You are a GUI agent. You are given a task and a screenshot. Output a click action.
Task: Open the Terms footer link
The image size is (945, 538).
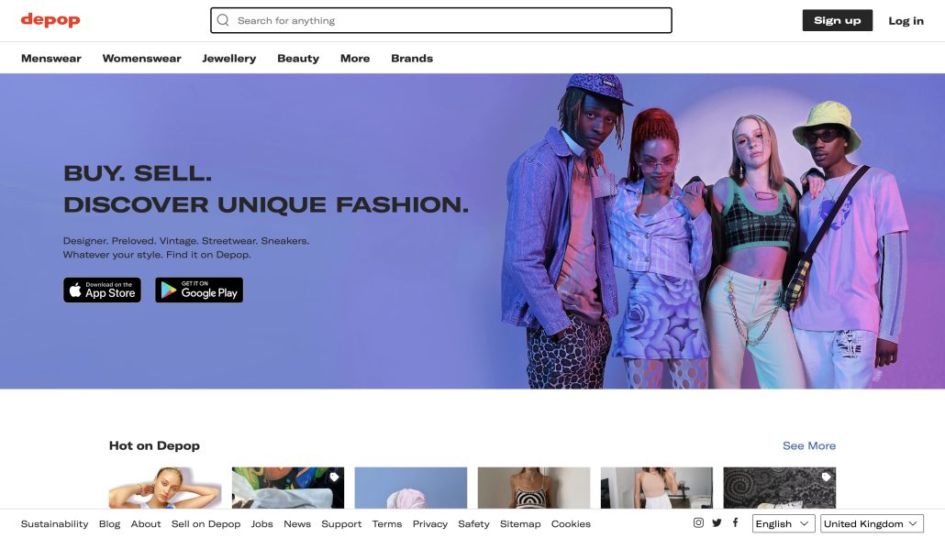pyautogui.click(x=387, y=524)
